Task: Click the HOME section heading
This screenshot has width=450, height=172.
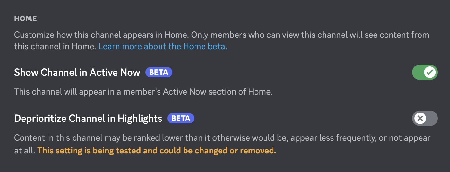Action: (x=25, y=19)
